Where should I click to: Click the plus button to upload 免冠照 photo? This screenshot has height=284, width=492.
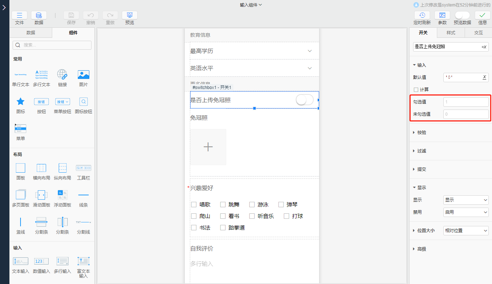208,147
